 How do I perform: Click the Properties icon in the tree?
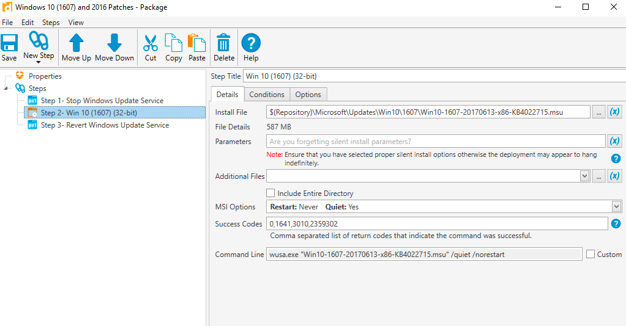tap(20, 75)
